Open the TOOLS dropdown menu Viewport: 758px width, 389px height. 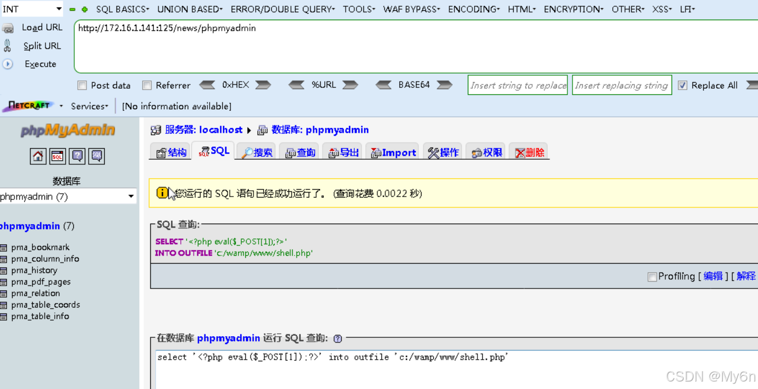coord(359,9)
